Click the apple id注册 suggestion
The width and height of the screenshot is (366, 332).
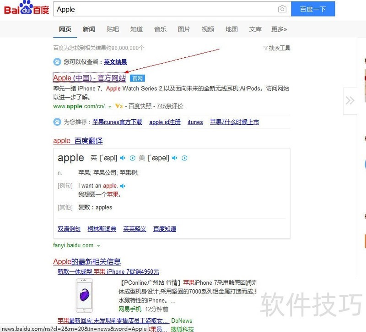coord(165,122)
